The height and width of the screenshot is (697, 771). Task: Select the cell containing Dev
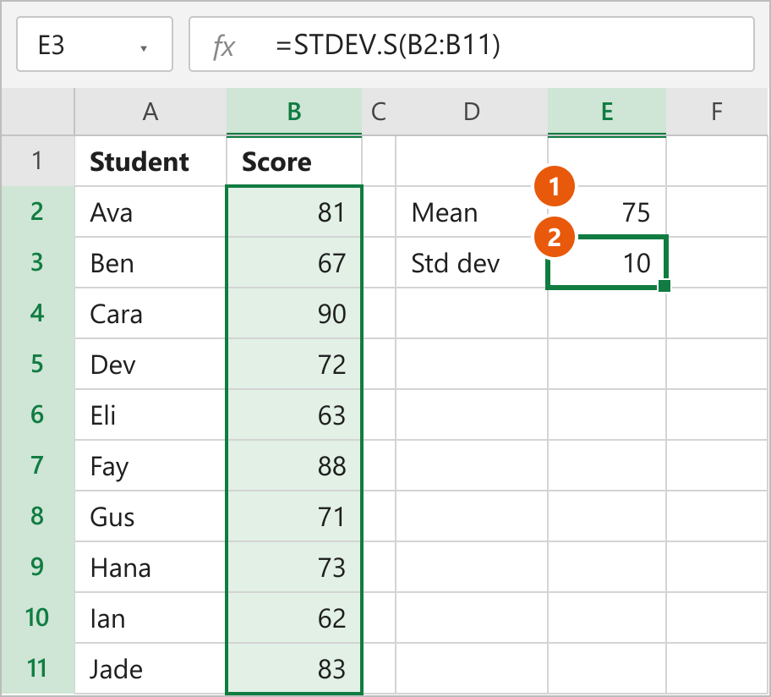150,364
